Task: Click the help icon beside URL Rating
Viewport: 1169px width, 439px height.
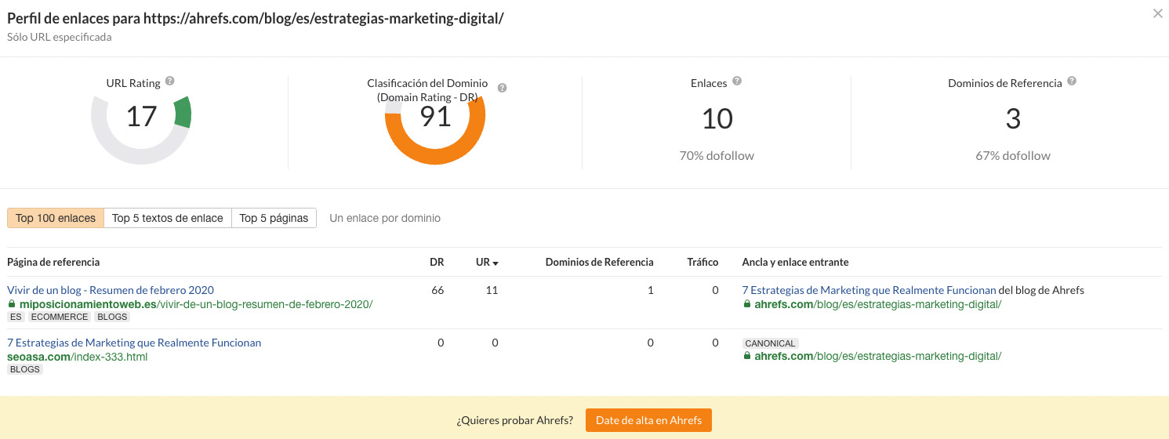Action: [x=170, y=81]
